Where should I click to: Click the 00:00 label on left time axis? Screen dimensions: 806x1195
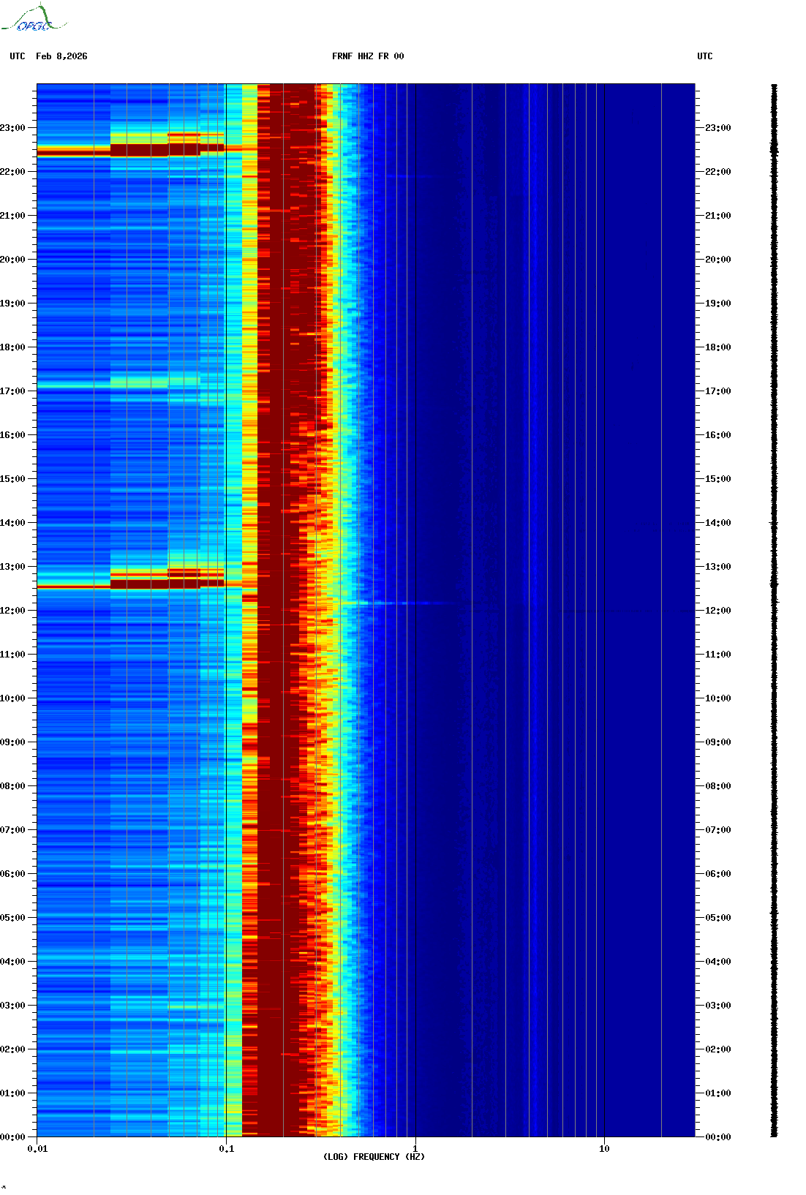click(x=12, y=1137)
